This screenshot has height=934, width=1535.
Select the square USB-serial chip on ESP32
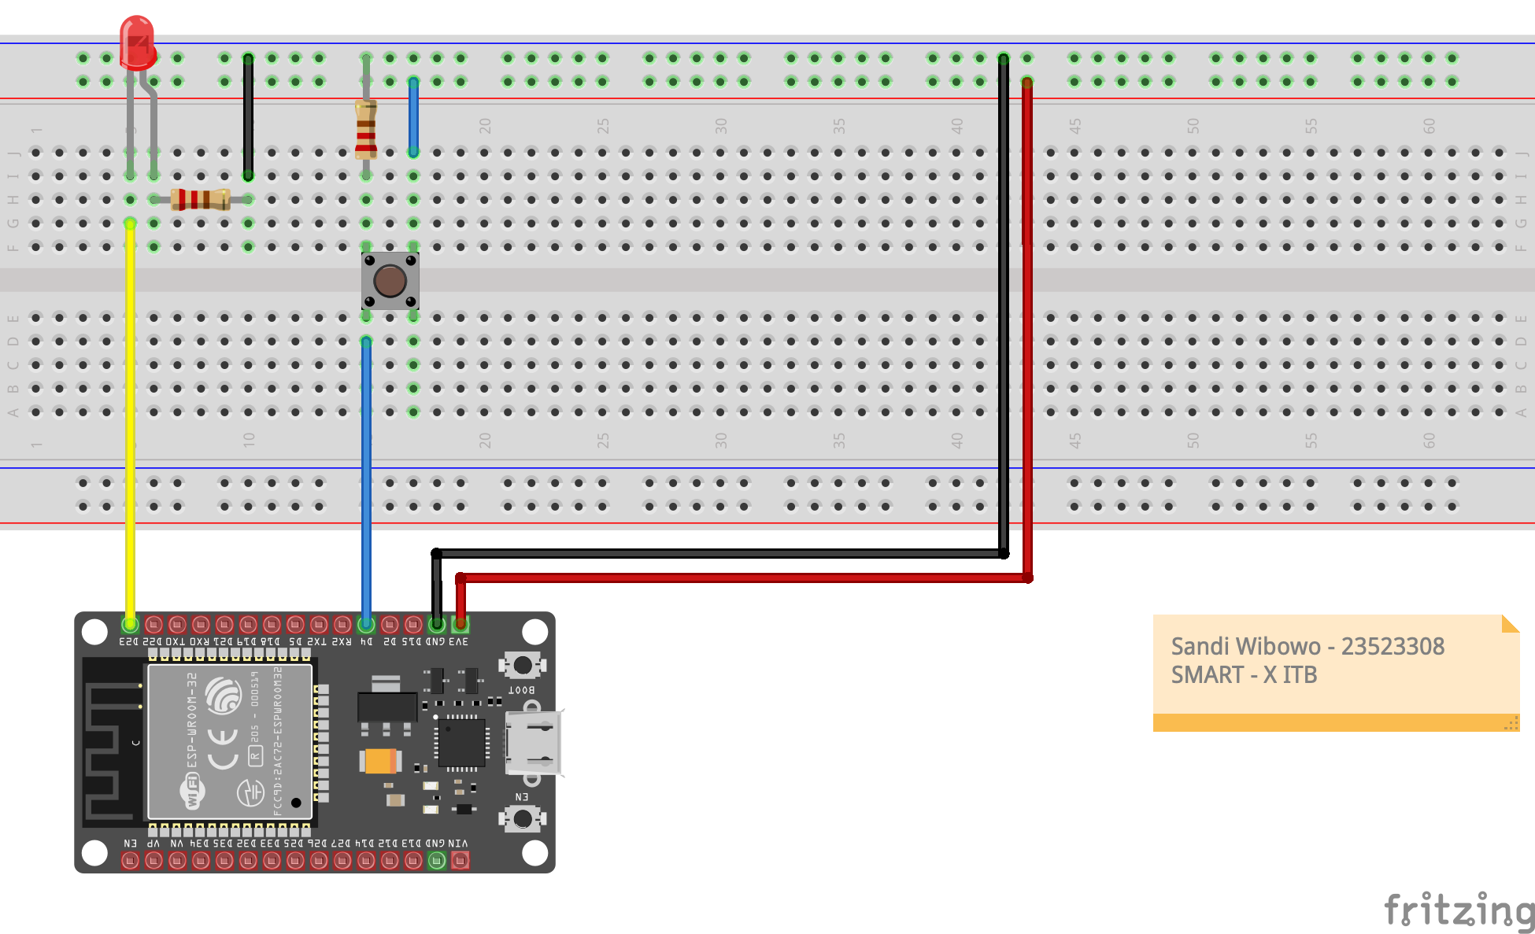(461, 743)
